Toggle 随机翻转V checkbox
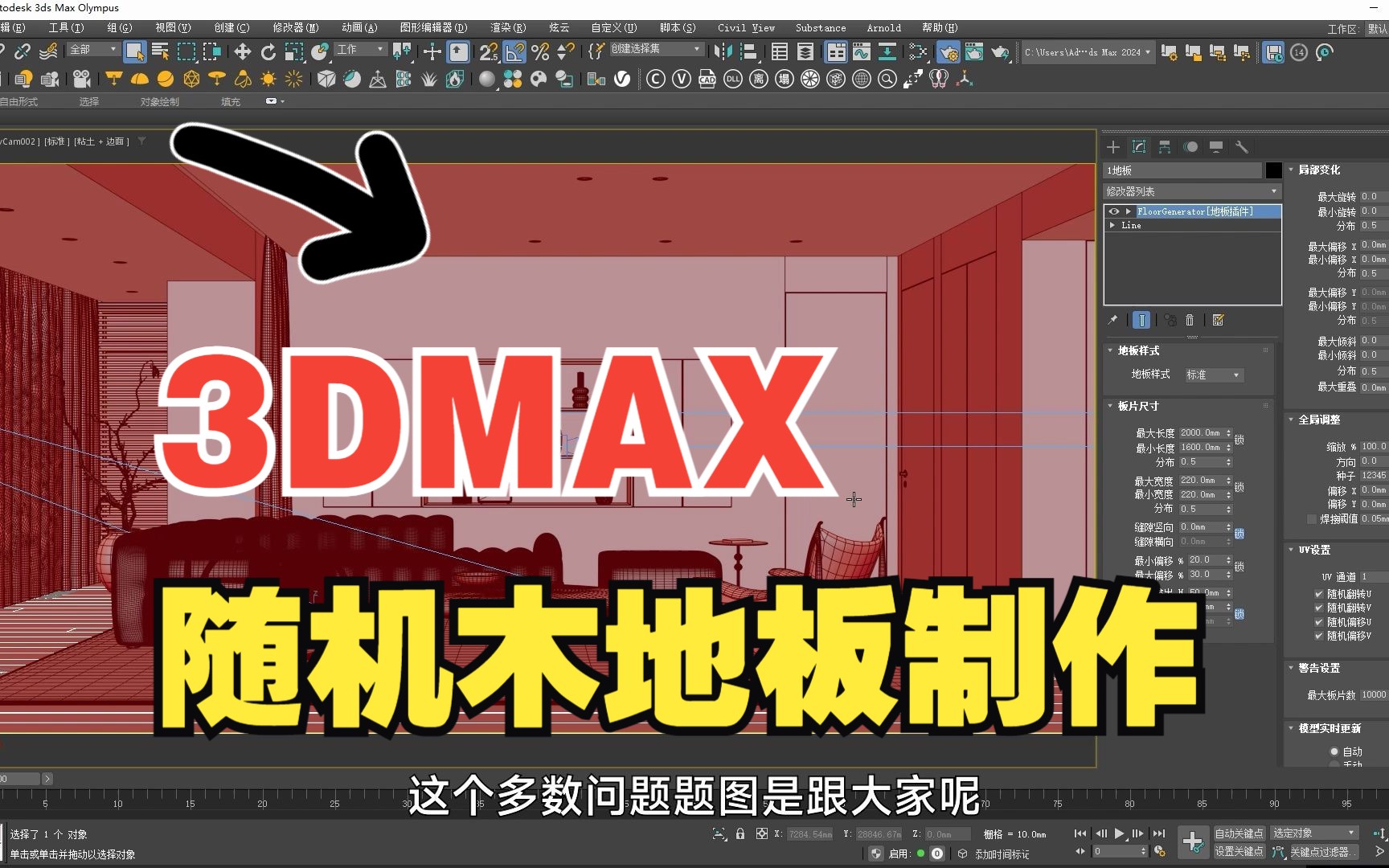The height and width of the screenshot is (868, 1389). click(1318, 608)
